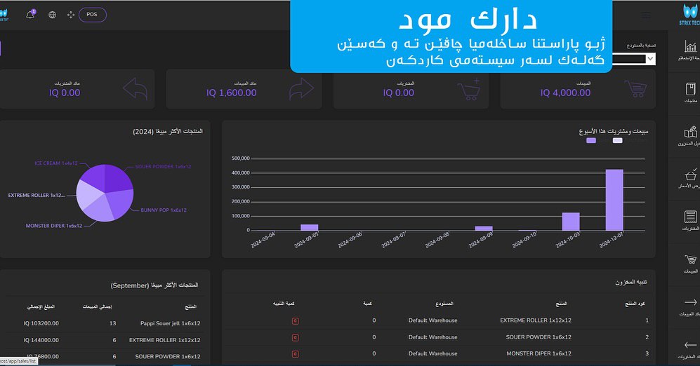Click the 2024-10-03 bar in chart

[x=571, y=222]
